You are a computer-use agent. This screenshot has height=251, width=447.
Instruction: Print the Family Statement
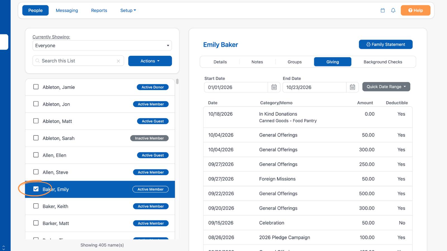point(386,44)
